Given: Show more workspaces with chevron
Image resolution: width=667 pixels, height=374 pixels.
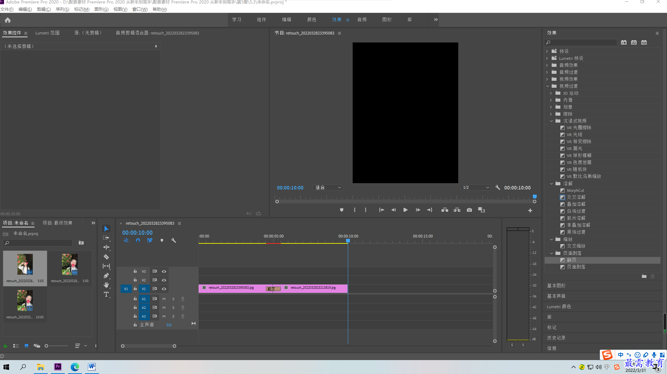Looking at the screenshot, I should click(436, 20).
